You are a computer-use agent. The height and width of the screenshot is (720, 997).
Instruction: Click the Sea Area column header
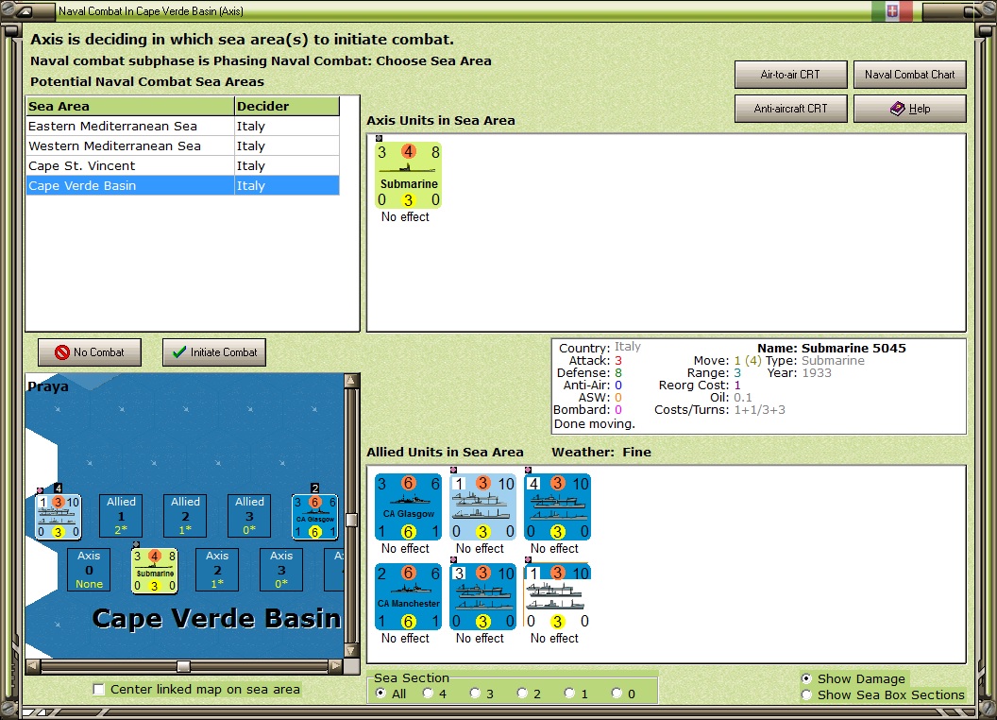click(130, 107)
